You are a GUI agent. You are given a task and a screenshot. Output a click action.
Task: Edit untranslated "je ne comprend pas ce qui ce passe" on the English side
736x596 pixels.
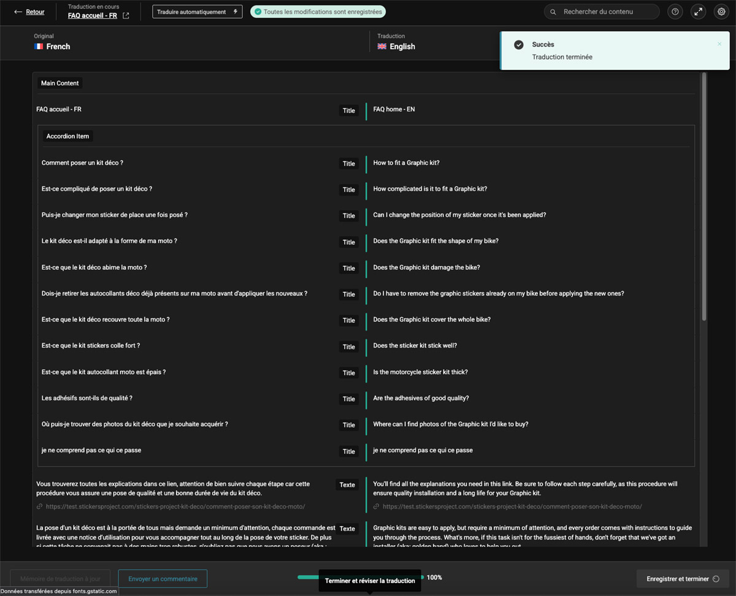pyautogui.click(x=423, y=450)
